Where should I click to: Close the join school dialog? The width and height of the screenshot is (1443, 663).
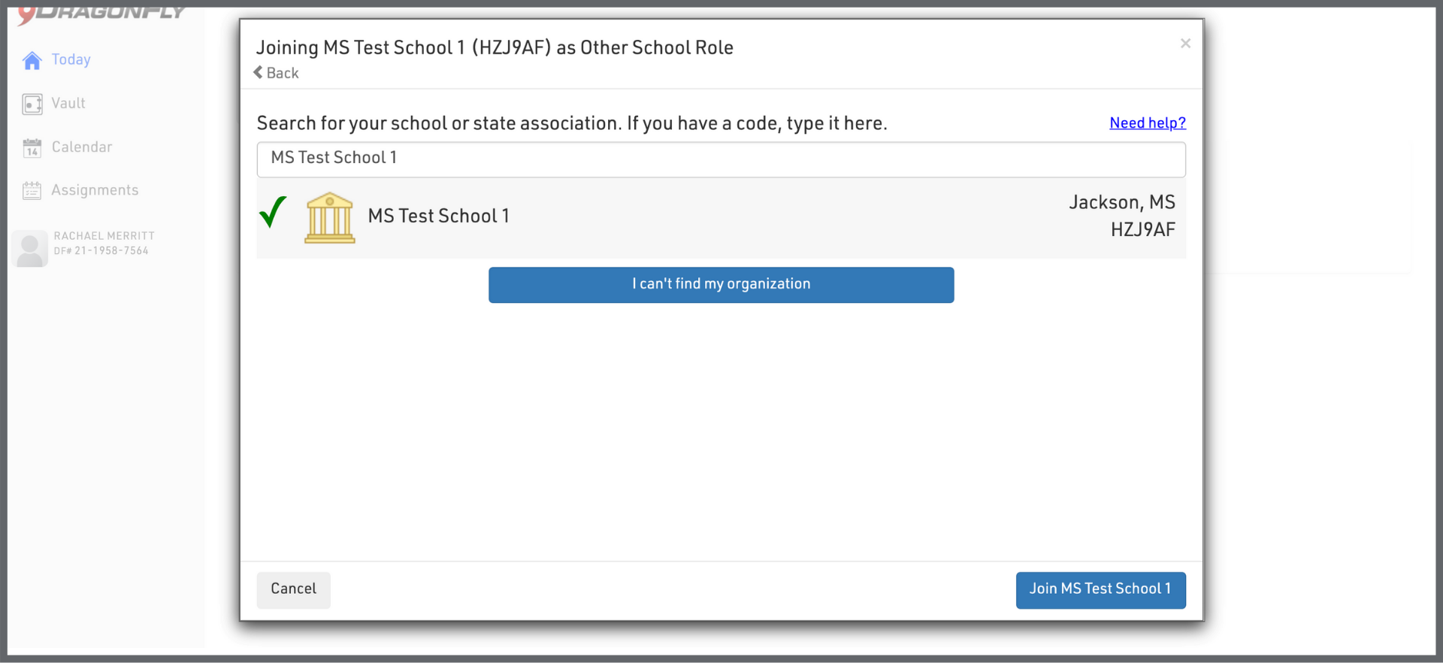point(1185,44)
